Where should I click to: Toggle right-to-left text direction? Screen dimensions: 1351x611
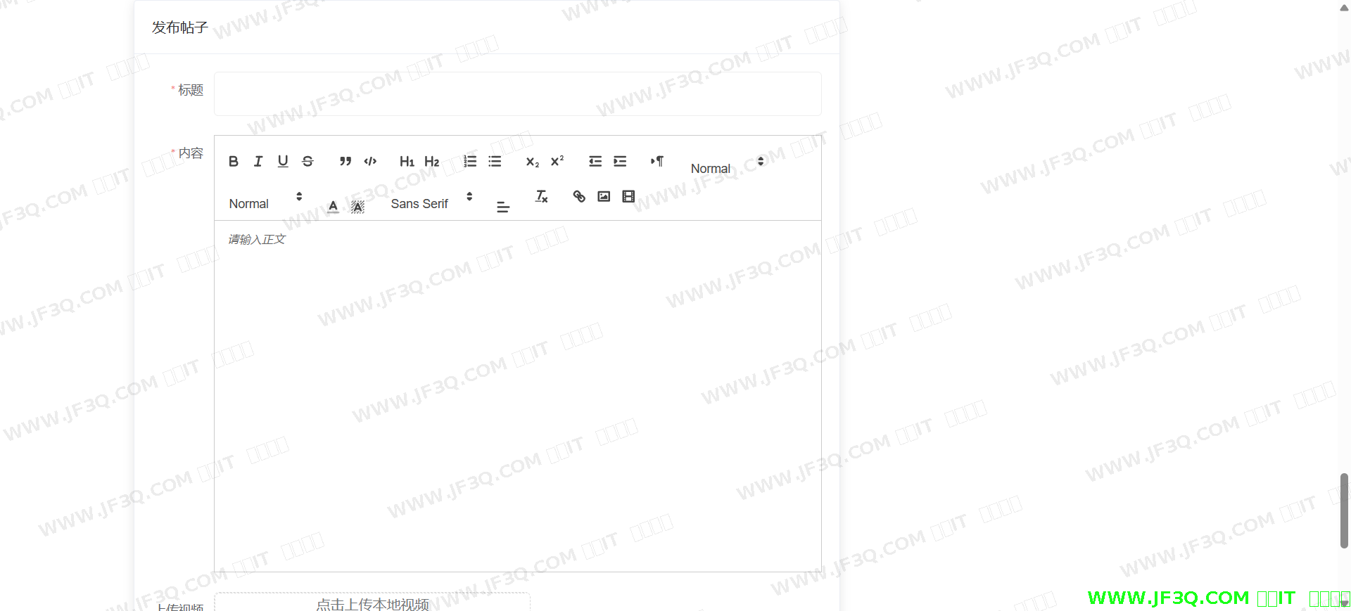click(x=657, y=162)
